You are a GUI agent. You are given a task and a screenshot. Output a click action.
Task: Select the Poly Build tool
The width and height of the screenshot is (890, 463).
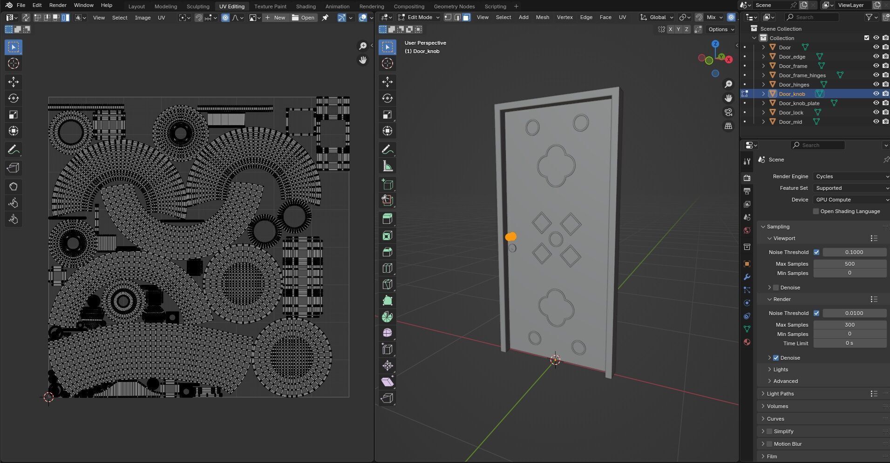pyautogui.click(x=387, y=301)
